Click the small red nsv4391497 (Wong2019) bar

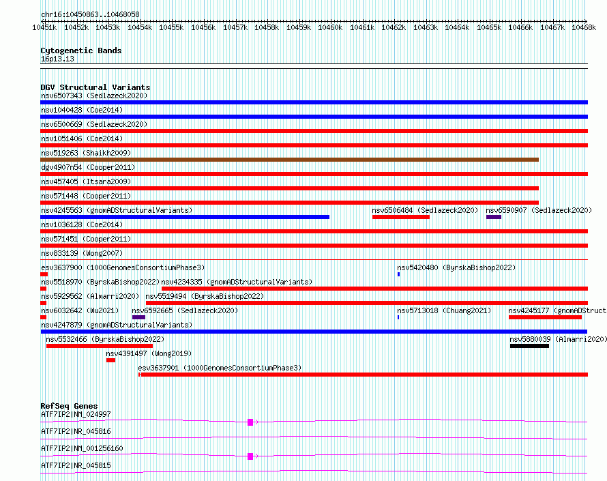click(110, 360)
